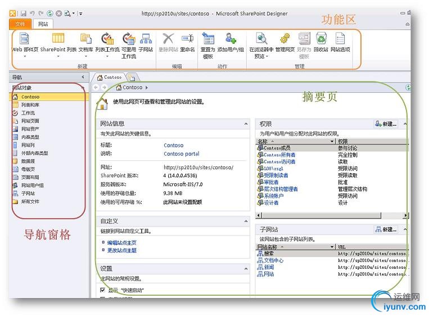The image size is (429, 316).
Task: Select 列表和库 in navigation
Action: coord(30,105)
